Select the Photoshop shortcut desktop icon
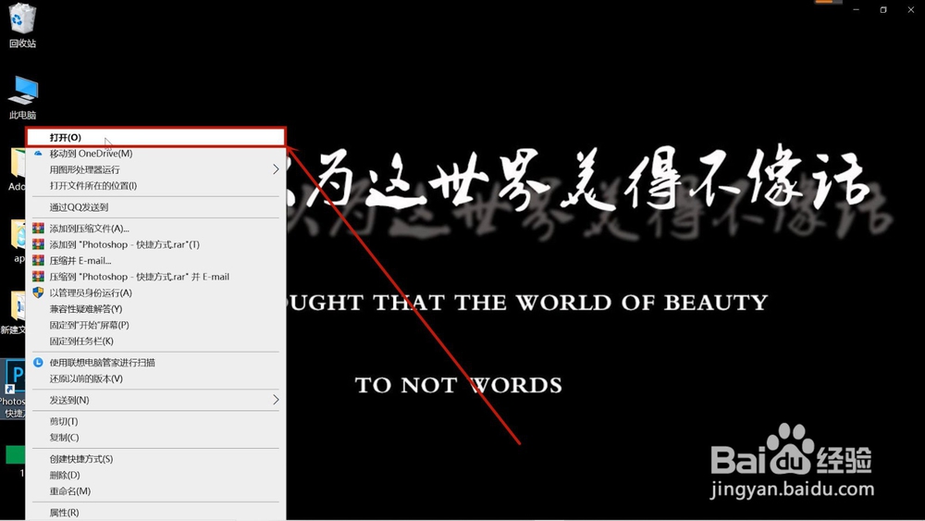925x521 pixels. pyautogui.click(x=13, y=389)
